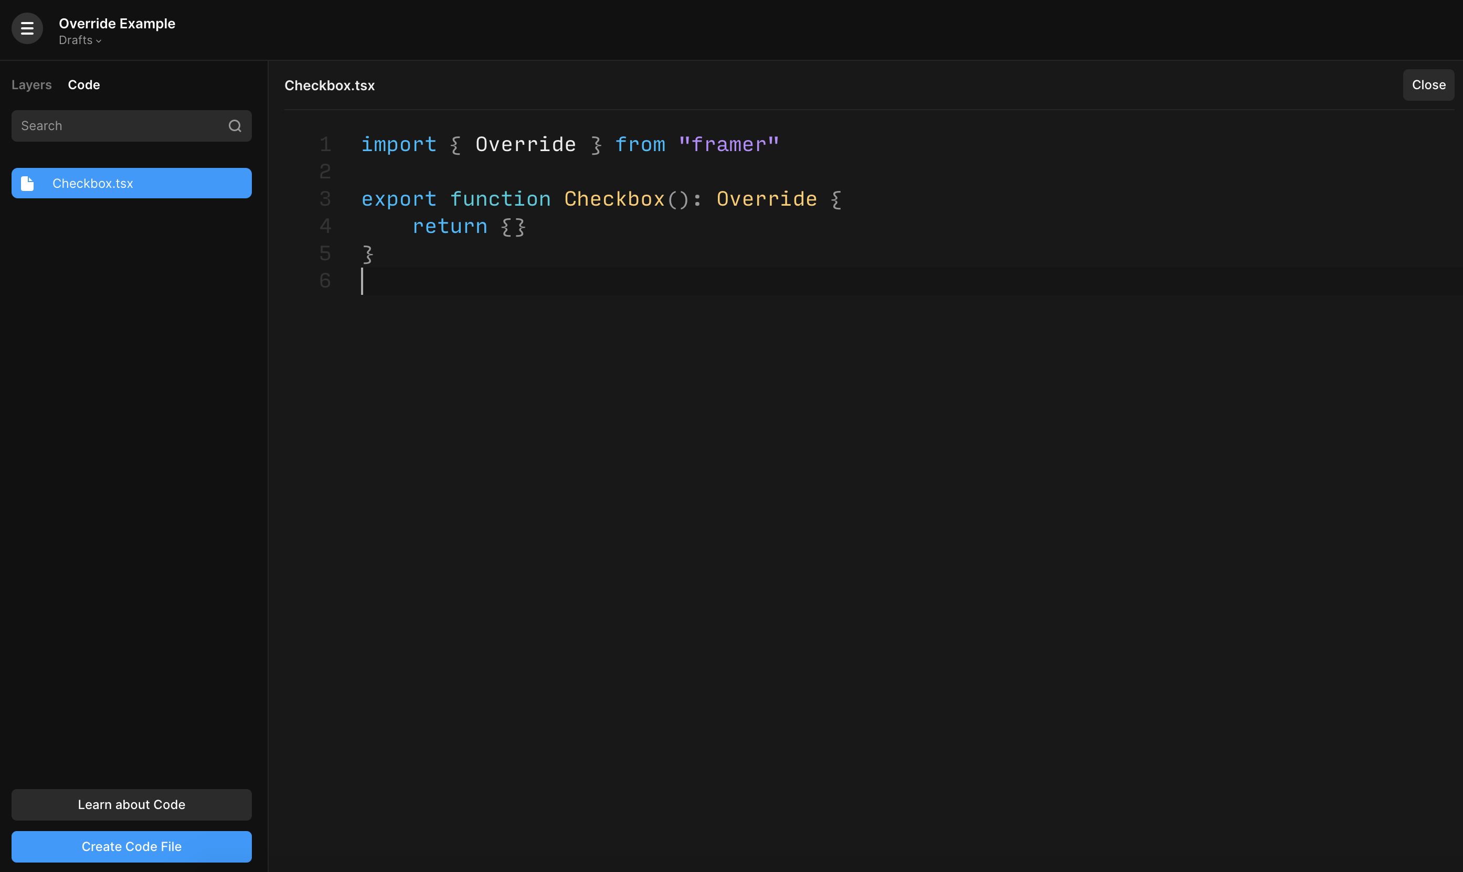Open the hamburger main menu

pyautogui.click(x=27, y=28)
